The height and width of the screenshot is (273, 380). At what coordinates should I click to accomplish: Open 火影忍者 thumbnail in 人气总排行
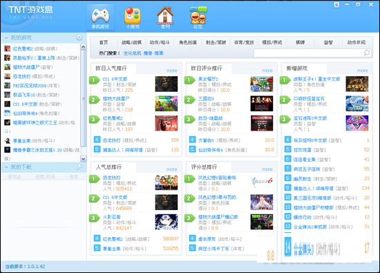point(167,222)
